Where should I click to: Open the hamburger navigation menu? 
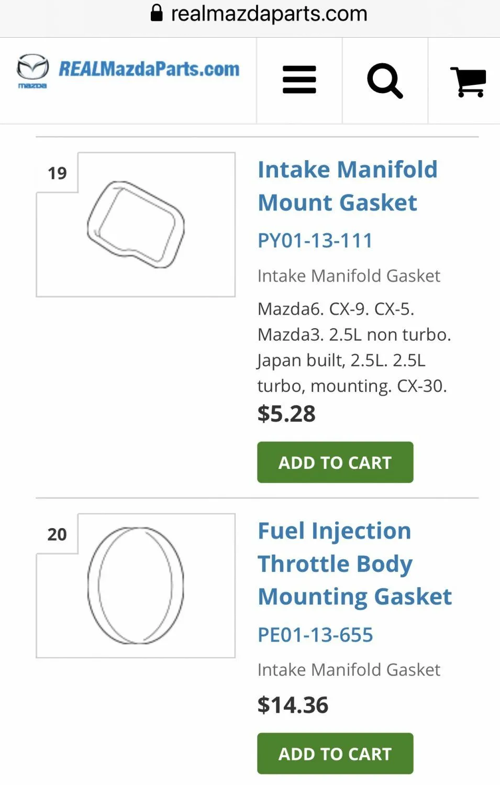click(299, 80)
